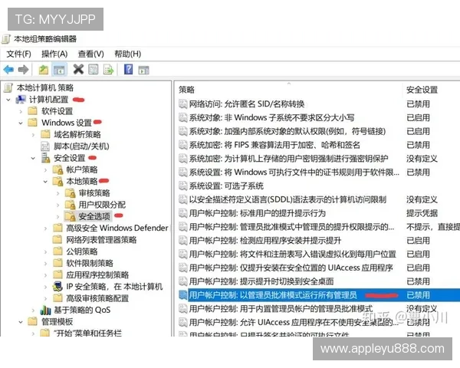
Task: Select policy 以管理员批准模式运行所有管理员
Action: click(x=273, y=295)
